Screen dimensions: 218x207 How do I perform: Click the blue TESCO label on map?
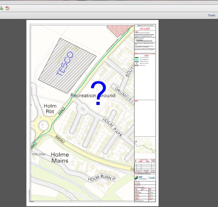65,63
